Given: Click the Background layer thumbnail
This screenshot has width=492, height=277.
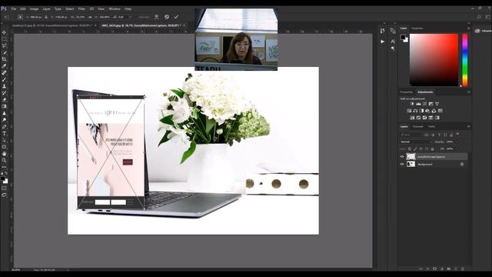Looking at the screenshot, I should 411,164.
